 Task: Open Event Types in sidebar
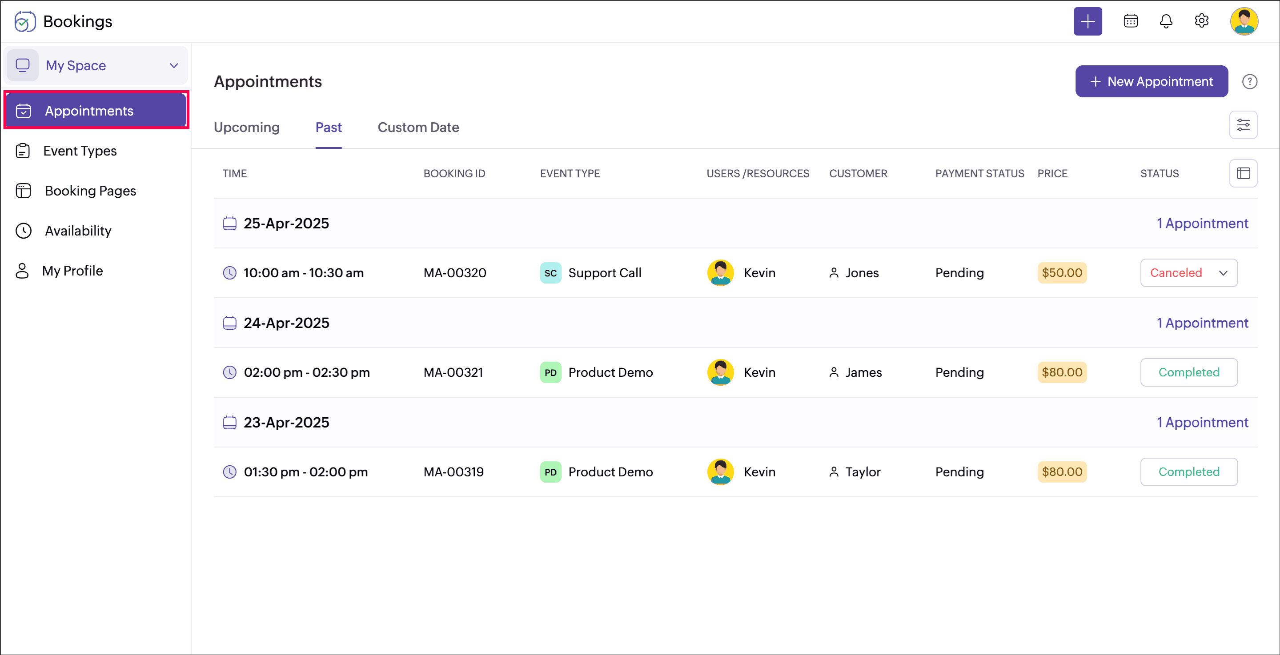point(80,151)
